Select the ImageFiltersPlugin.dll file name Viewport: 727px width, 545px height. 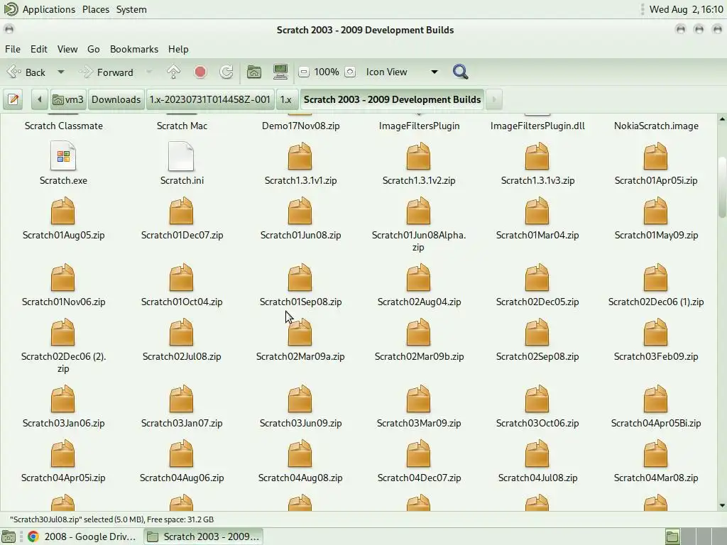(x=537, y=126)
